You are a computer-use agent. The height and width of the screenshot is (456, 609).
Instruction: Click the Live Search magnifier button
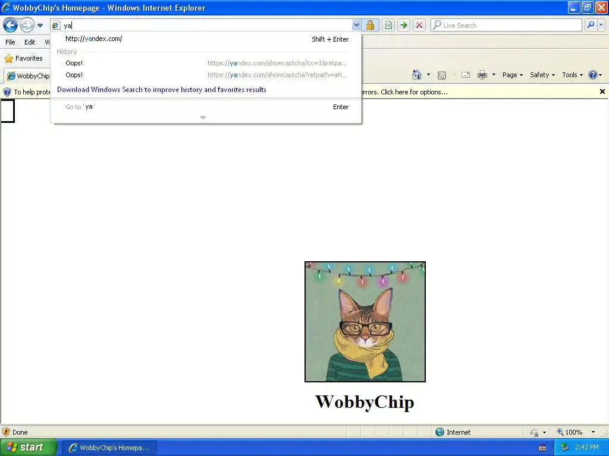click(591, 25)
